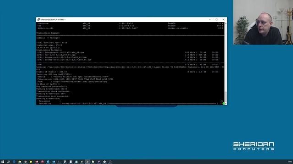Click the "Importing GPG key" line
Image resolution: width=293 pixels, height=164 pixels.
[54, 74]
